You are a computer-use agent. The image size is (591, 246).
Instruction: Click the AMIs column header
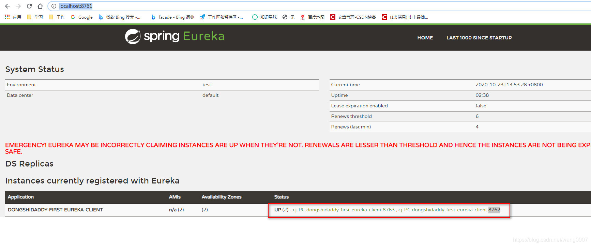[175, 197]
